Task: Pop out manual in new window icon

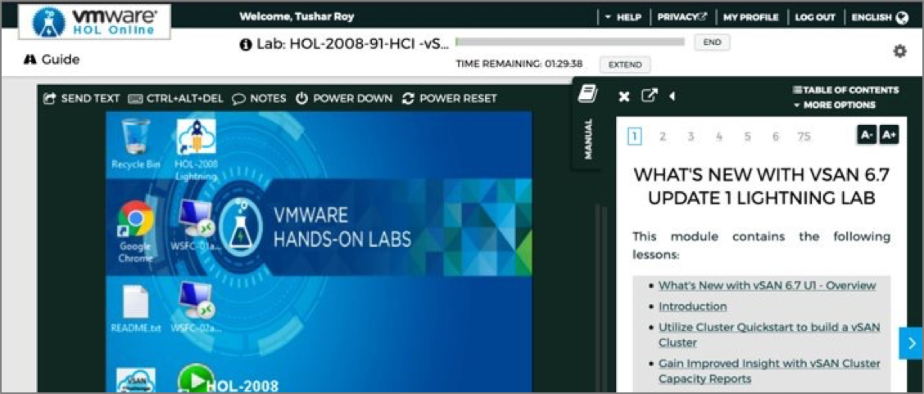Action: pos(649,96)
